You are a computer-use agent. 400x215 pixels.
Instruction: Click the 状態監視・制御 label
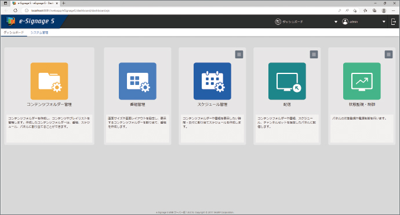click(362, 104)
